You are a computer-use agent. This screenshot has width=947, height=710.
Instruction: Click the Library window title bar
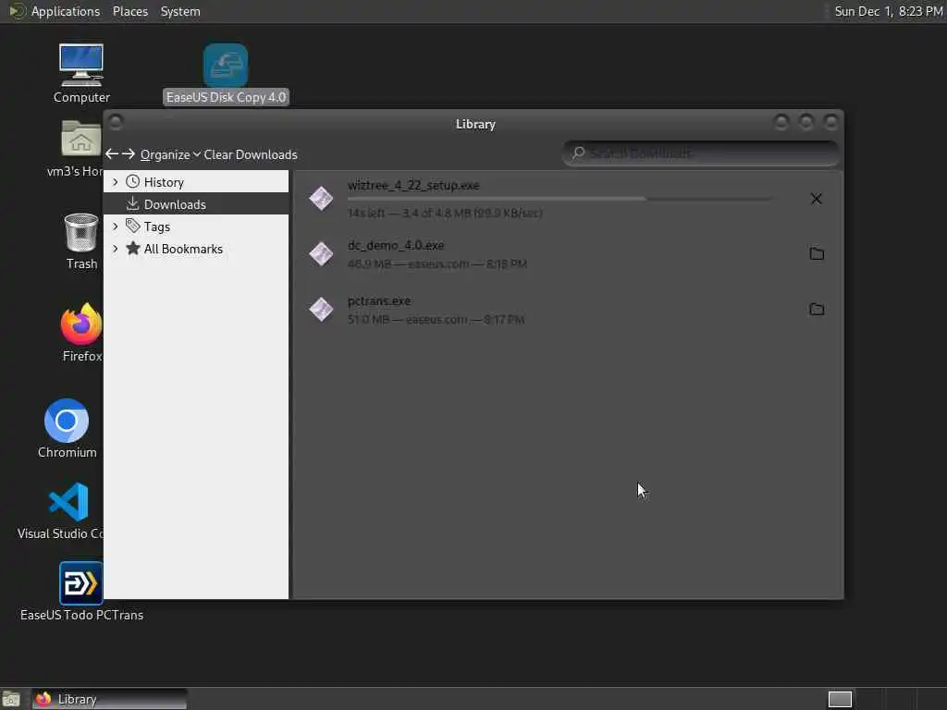click(474, 124)
